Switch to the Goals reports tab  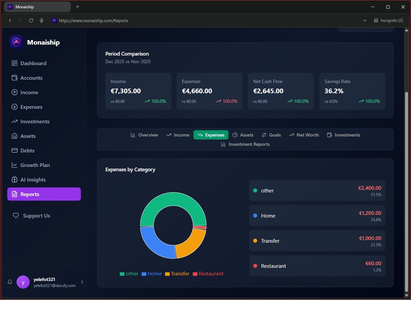[271, 135]
